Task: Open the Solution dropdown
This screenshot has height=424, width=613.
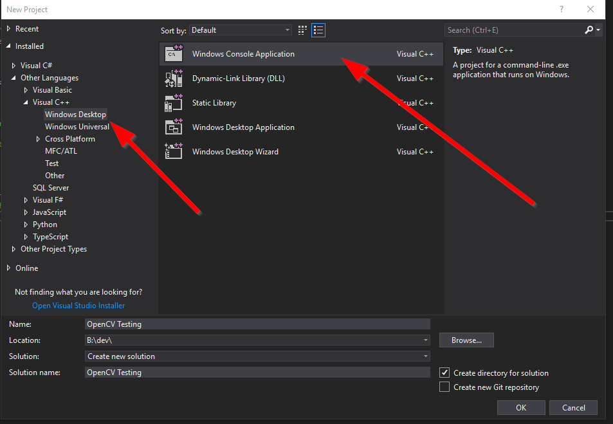Action: click(426, 356)
